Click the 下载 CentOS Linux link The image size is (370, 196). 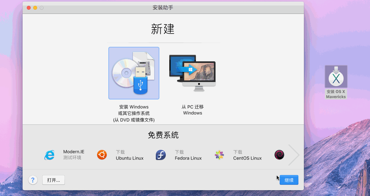(247, 155)
